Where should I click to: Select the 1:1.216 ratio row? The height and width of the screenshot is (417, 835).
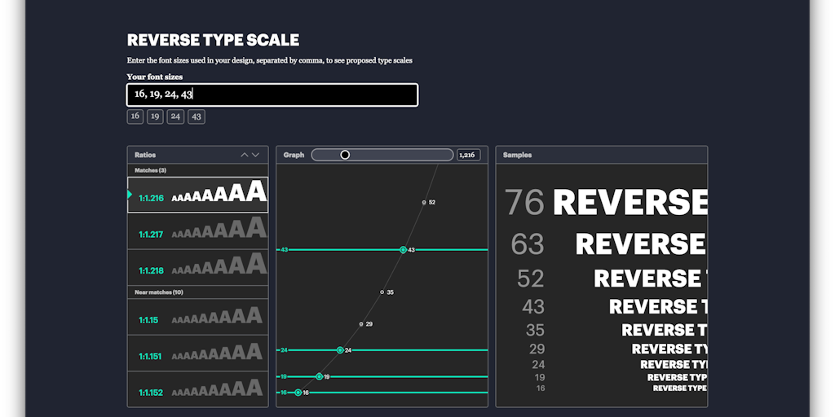click(197, 195)
